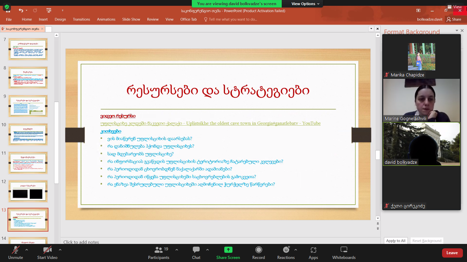Open the Slide Show ribbon tab
Viewport: 467px width, 262px height.
click(131, 19)
